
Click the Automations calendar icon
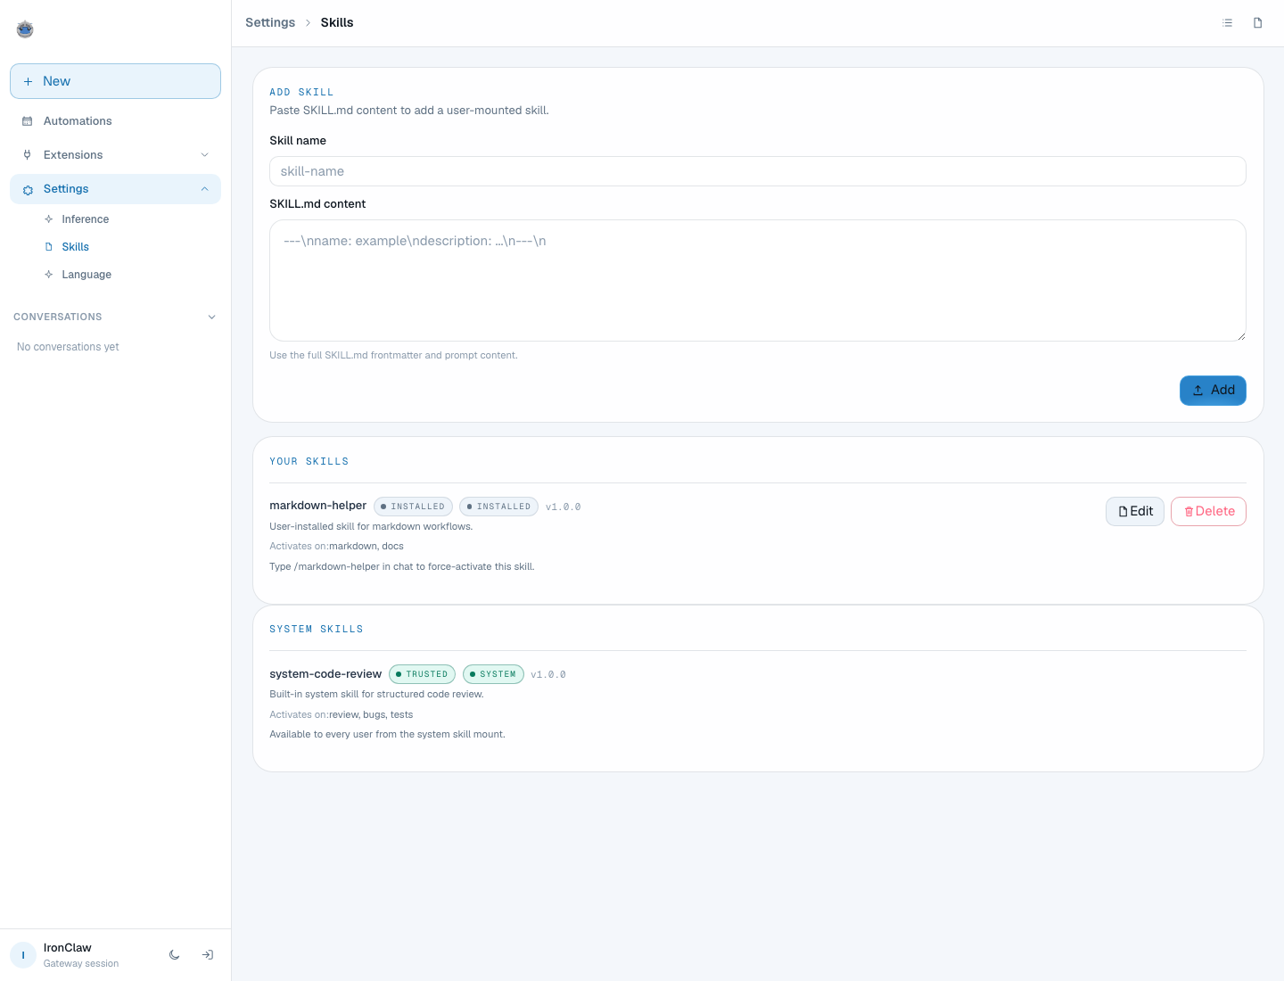27,121
